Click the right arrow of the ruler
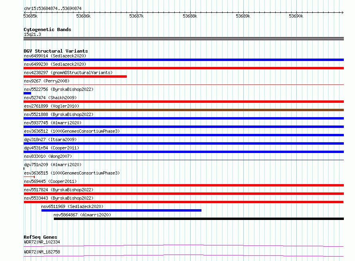Viewport: 355px width, 261px height. [x=343, y=12]
